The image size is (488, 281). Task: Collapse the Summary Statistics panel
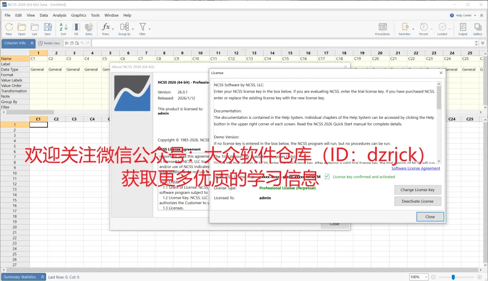tap(42, 277)
